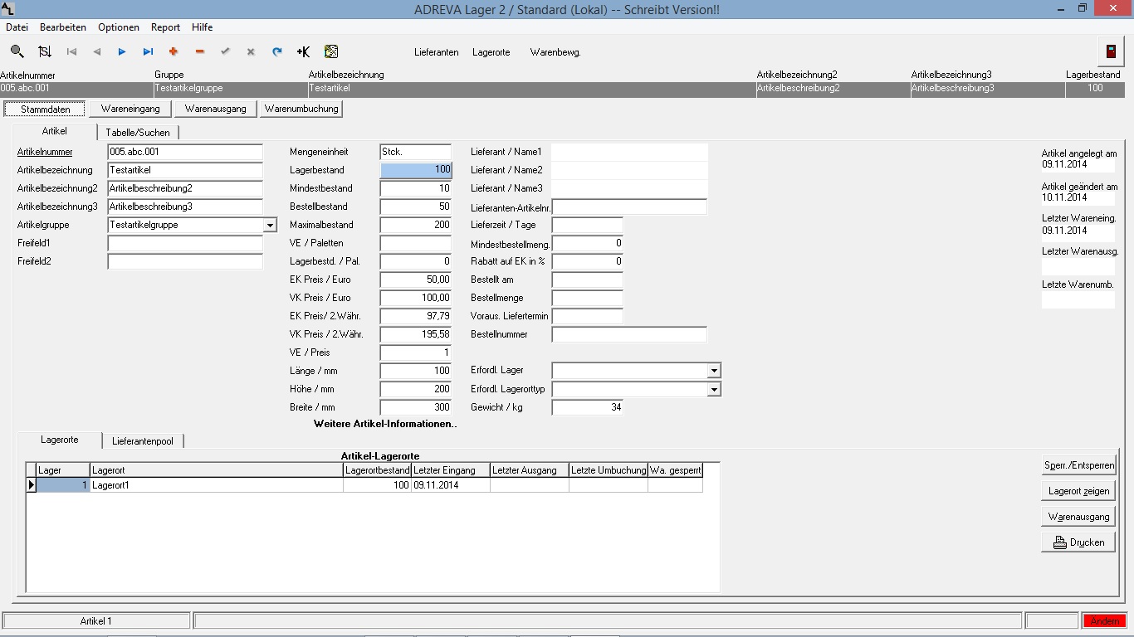Add new record with plus icon

(x=174, y=51)
